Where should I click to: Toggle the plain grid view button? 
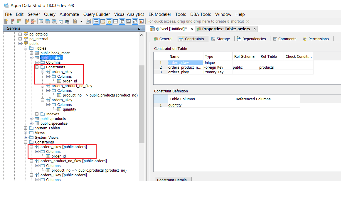(116, 21)
